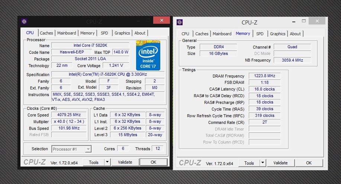Click Max TDP value 140.0 W

pos(121,52)
